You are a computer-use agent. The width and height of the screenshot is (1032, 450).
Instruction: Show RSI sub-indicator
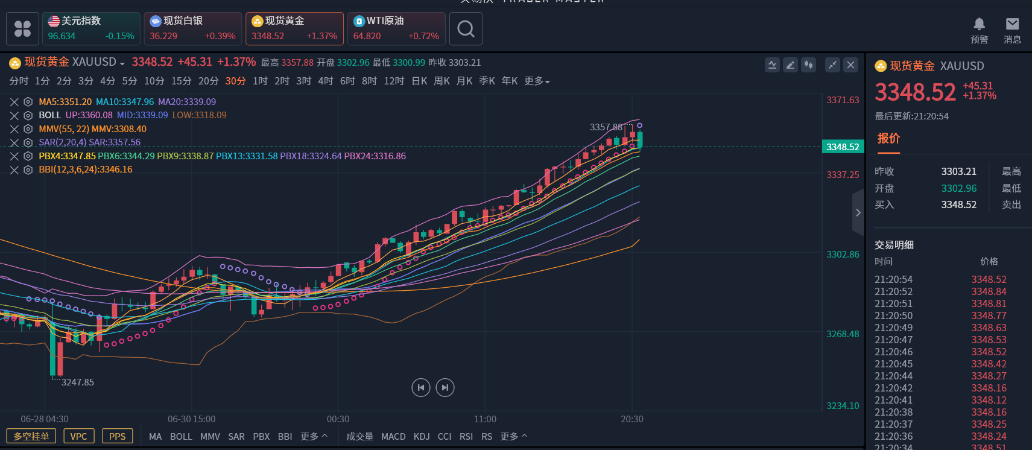pyautogui.click(x=466, y=436)
